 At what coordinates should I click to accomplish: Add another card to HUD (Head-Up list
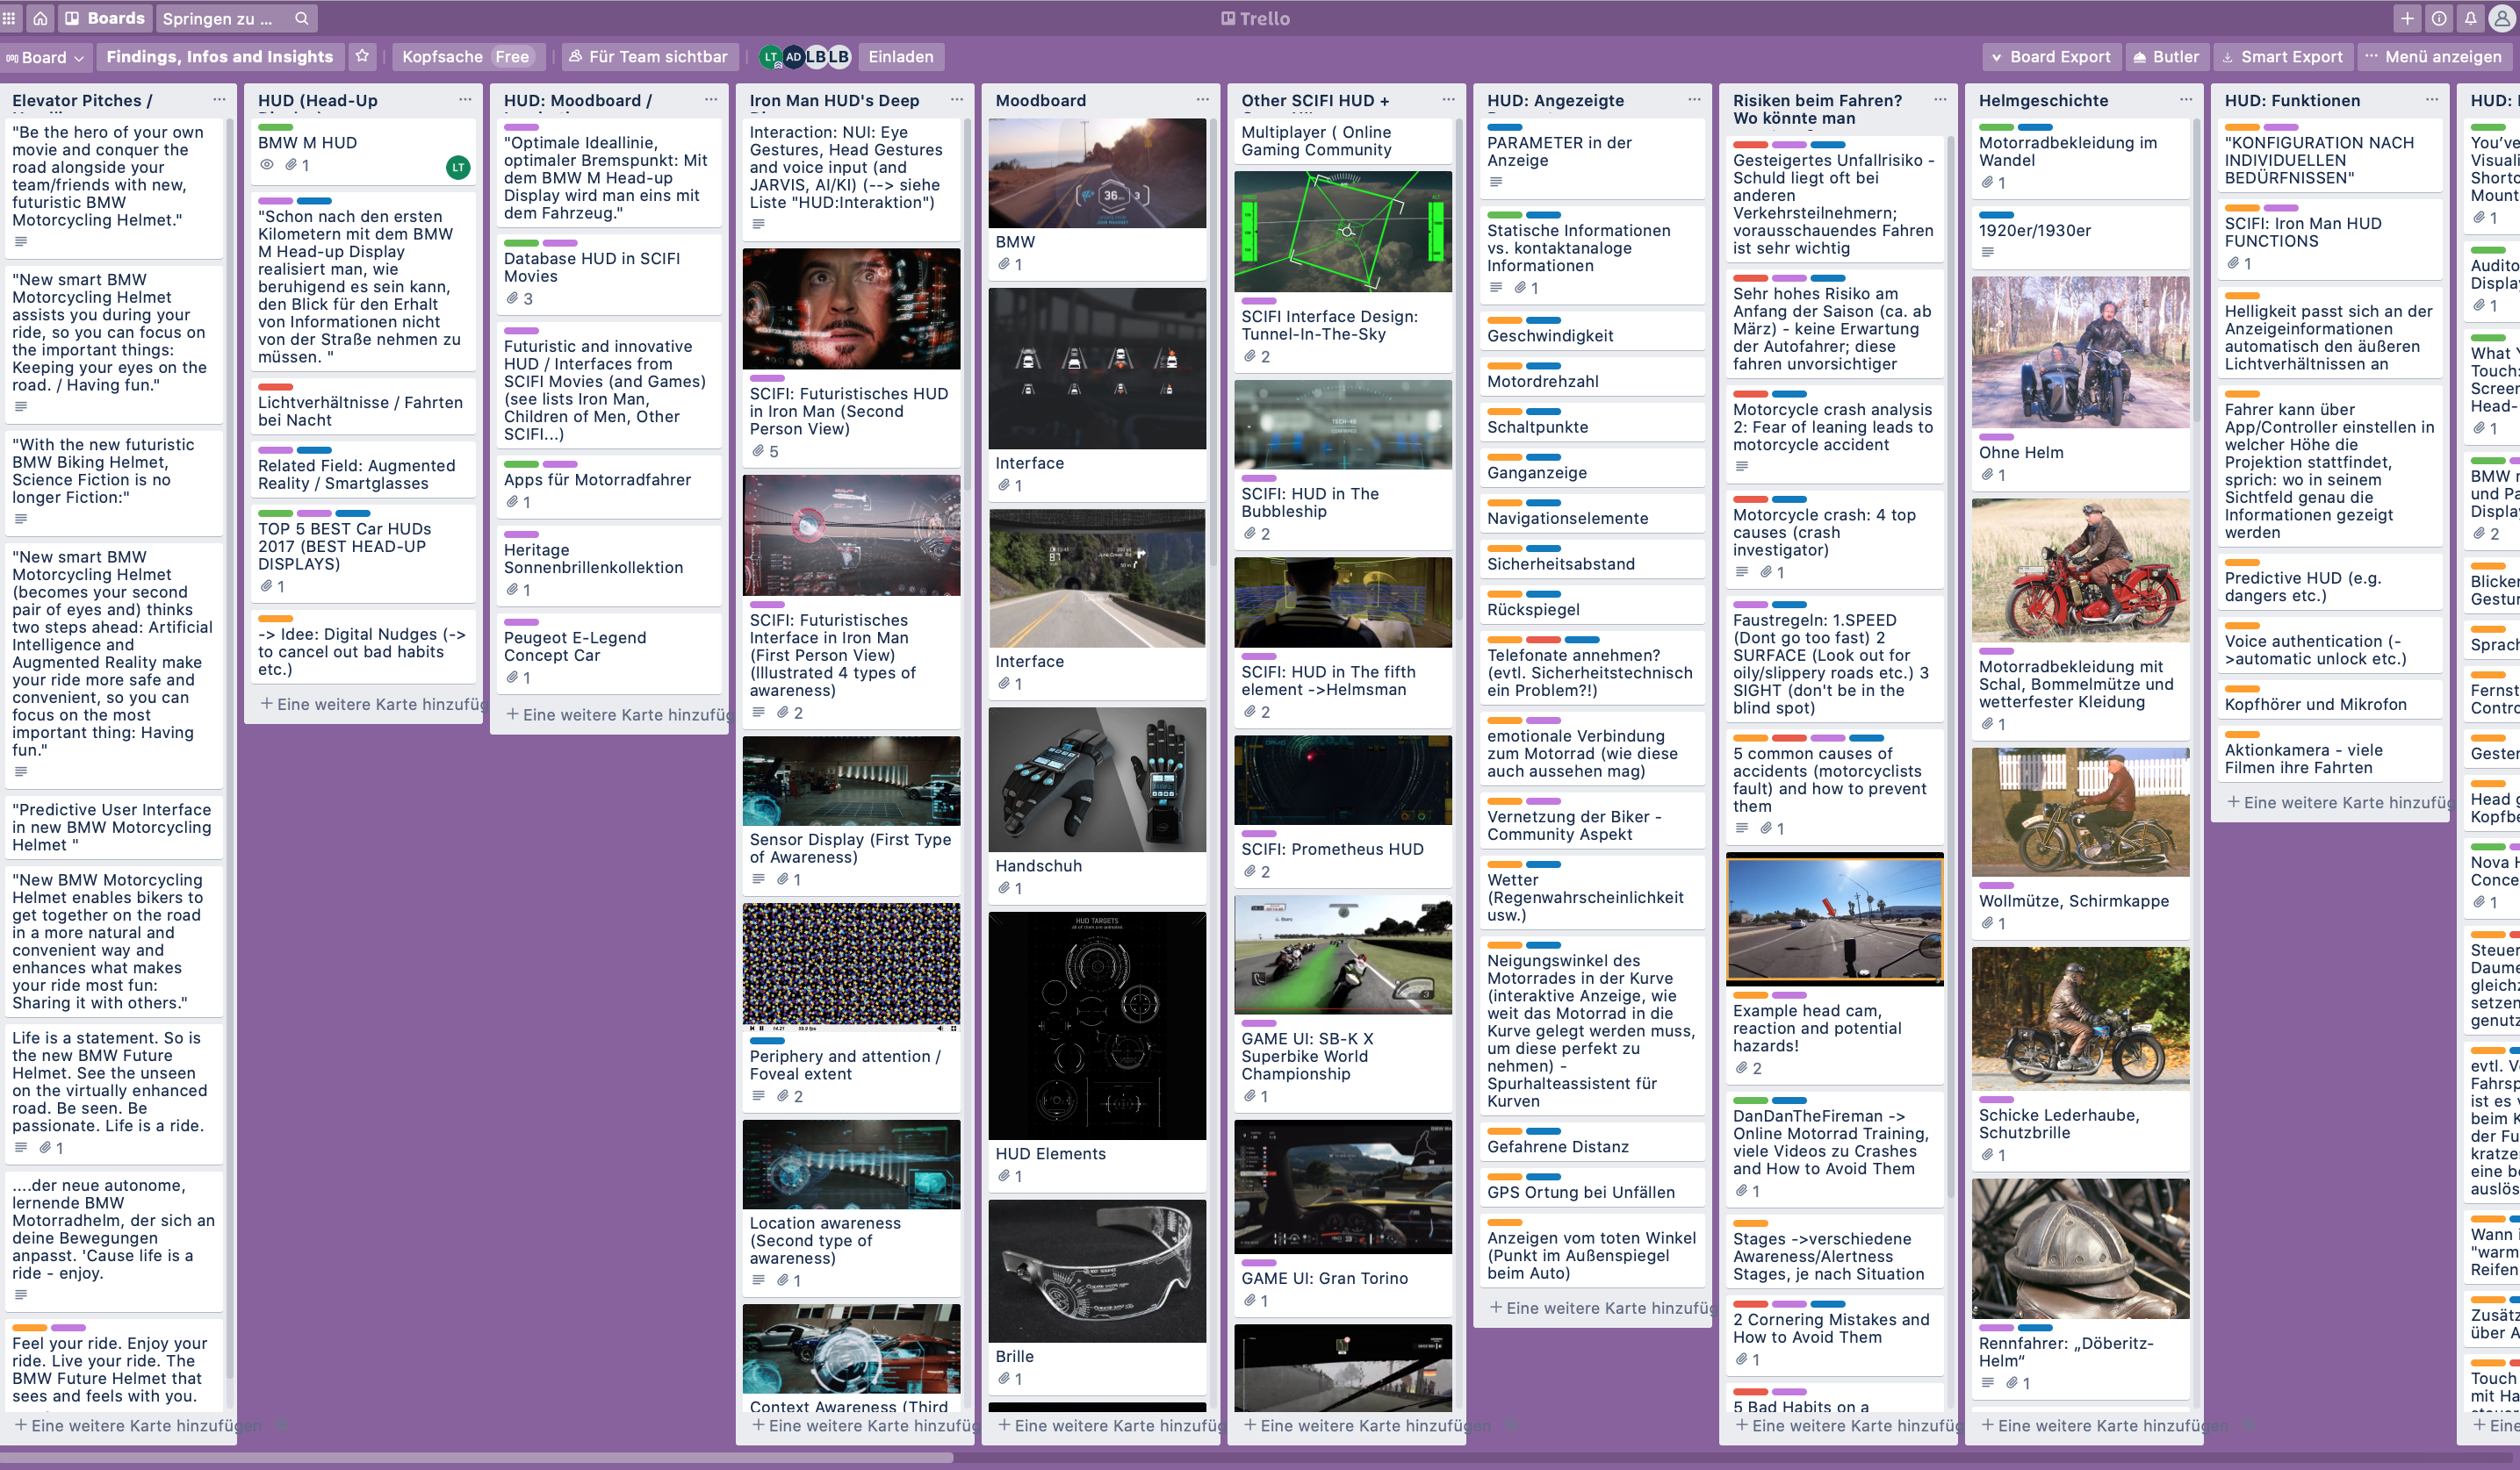[370, 704]
